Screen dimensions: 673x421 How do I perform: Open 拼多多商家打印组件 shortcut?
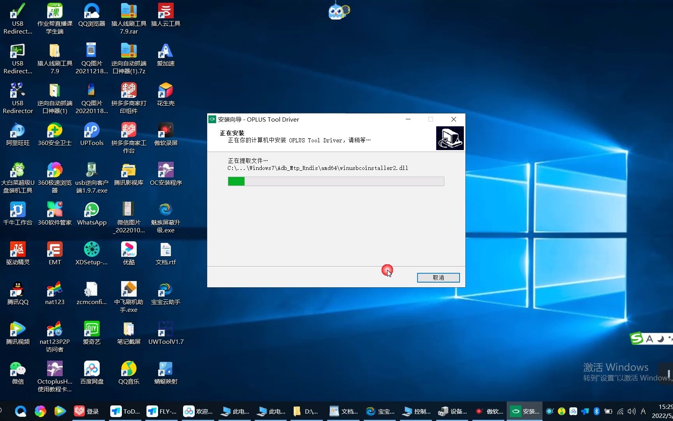click(129, 98)
